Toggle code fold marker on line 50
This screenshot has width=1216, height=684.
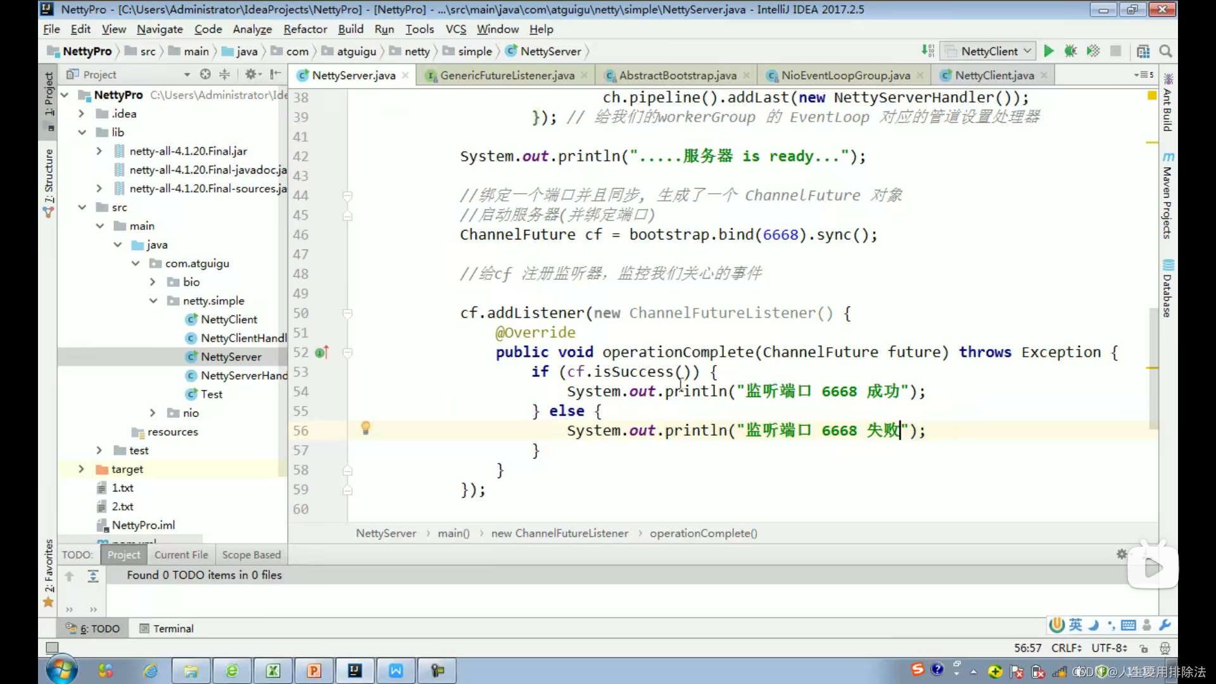(347, 313)
